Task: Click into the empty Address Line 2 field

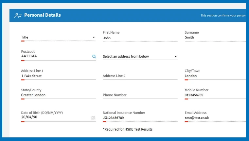Action: [140, 76]
